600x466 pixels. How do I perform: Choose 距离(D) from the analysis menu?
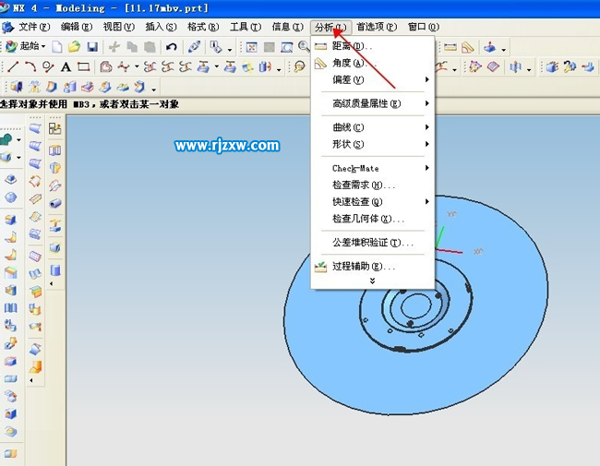[372, 46]
